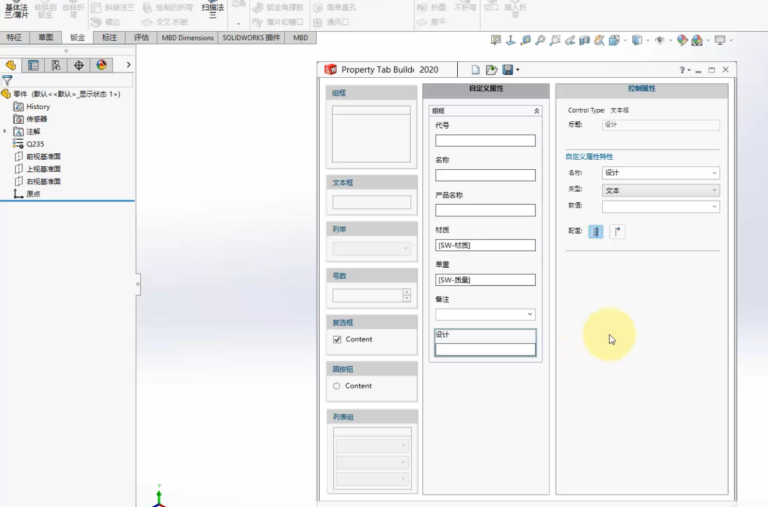Collapse the 组框 group with double chevron
The height and width of the screenshot is (507, 768).
click(536, 111)
